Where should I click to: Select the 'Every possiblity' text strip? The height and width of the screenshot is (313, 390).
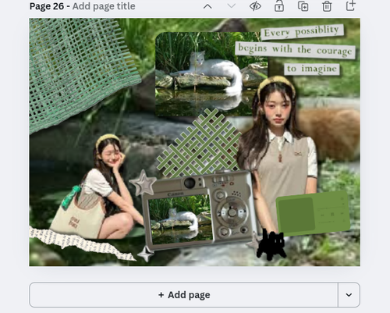click(x=302, y=32)
